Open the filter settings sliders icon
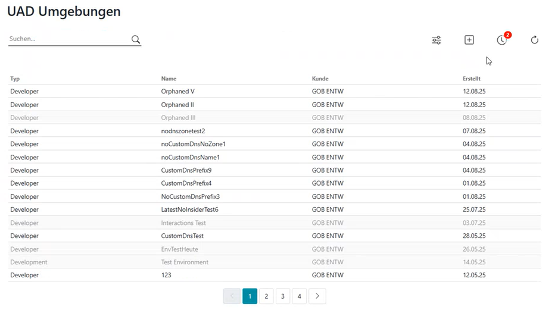Viewport: 558px width, 313px height. tap(437, 40)
